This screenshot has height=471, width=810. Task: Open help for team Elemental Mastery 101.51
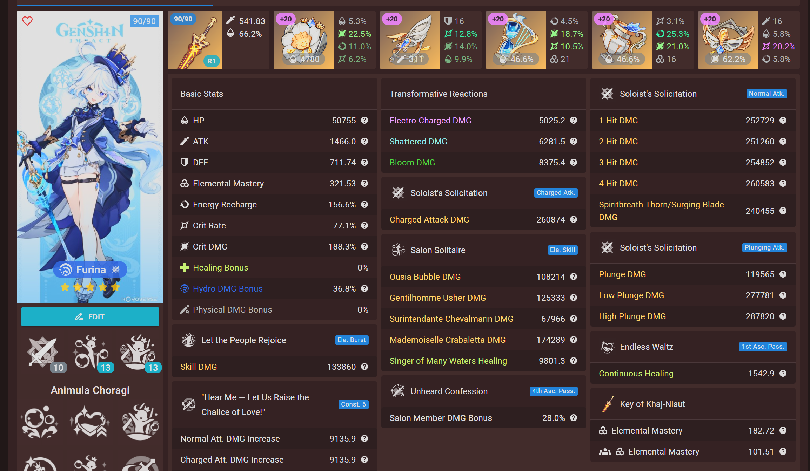783,451
